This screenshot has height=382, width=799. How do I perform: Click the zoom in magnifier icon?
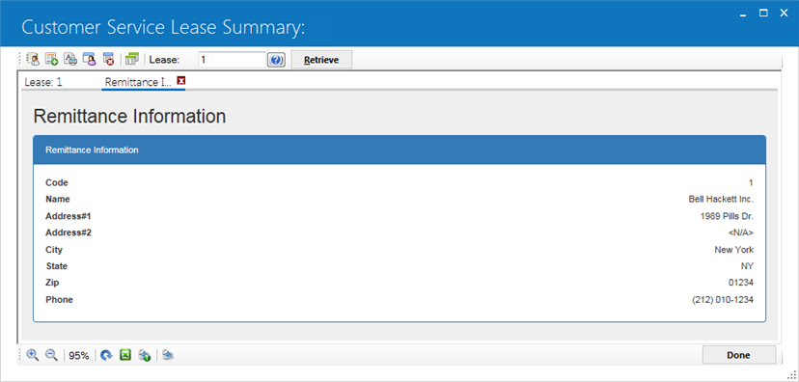coord(33,355)
